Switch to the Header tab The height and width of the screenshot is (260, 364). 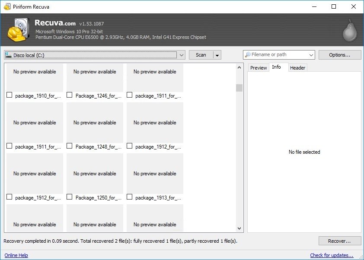tap(297, 68)
